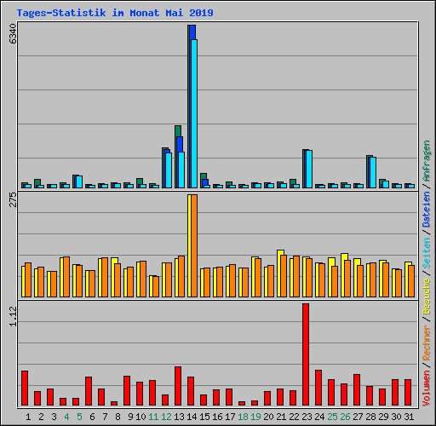
Task: Click the red volume bar for day 24
Action: click(x=318, y=388)
